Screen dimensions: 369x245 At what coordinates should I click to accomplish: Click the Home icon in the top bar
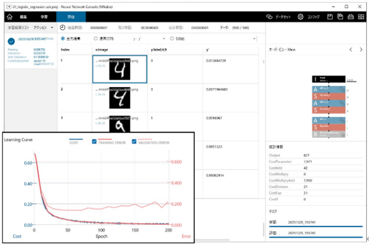pos(9,17)
